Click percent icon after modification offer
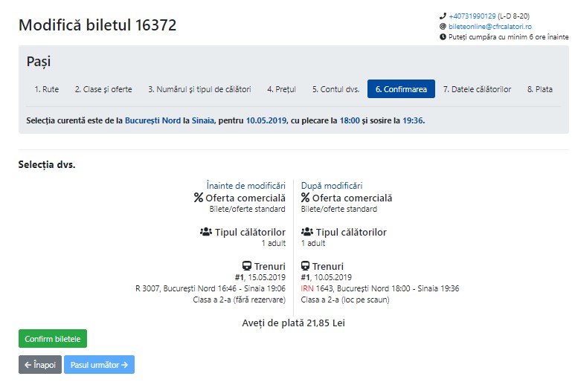This screenshot has width=575, height=382. [305, 198]
